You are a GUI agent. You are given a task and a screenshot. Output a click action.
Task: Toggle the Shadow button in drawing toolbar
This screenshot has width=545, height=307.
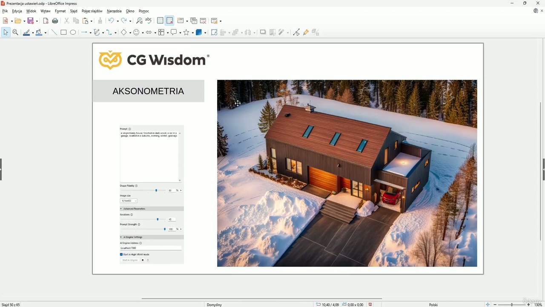[263, 32]
